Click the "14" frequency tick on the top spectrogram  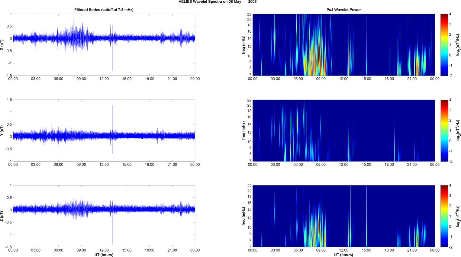(250, 38)
